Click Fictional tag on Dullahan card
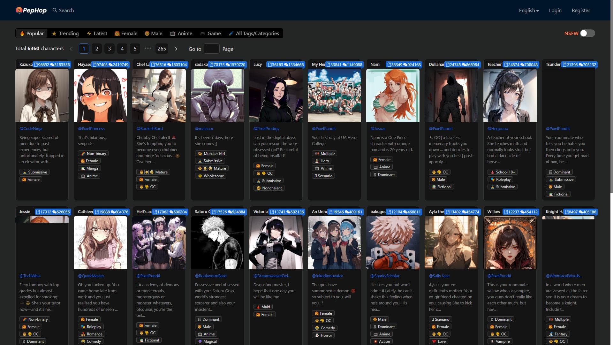Screen dimensions: 613x345 click(441, 187)
